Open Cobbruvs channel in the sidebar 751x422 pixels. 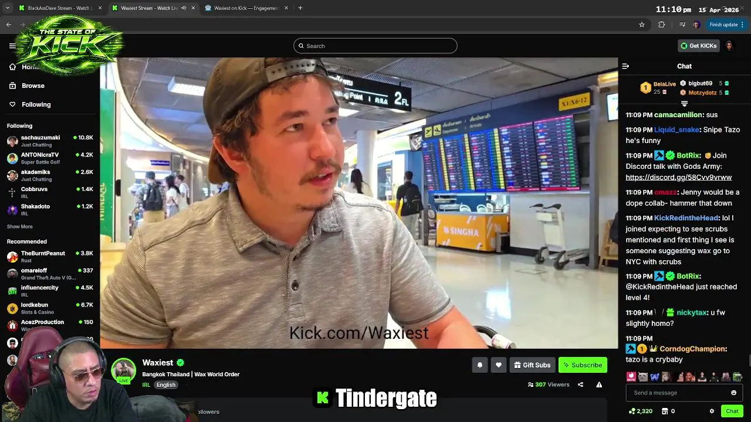[x=50, y=192]
